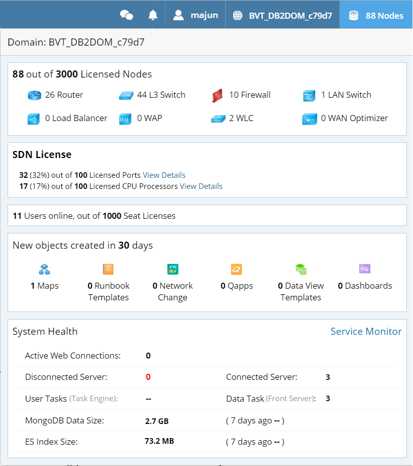Open the BVT_DB2DOM_c79d7 domain selector
This screenshot has height=466, width=413.
coord(282,15)
